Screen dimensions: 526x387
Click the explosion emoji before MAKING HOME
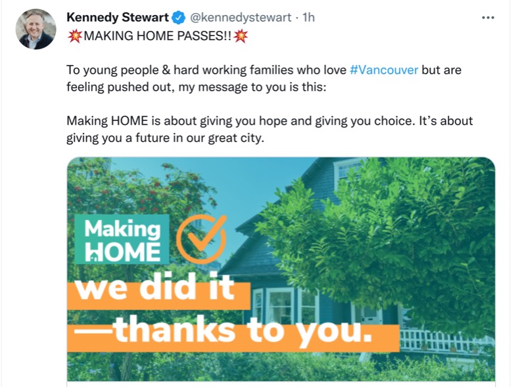[74, 36]
